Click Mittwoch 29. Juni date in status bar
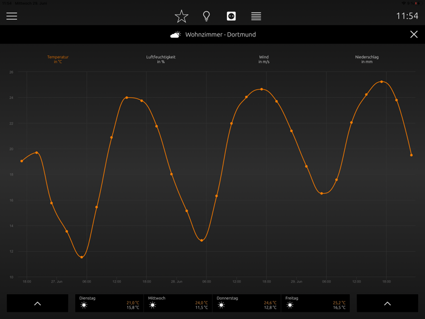The width and height of the screenshot is (425, 319). coord(31,3)
